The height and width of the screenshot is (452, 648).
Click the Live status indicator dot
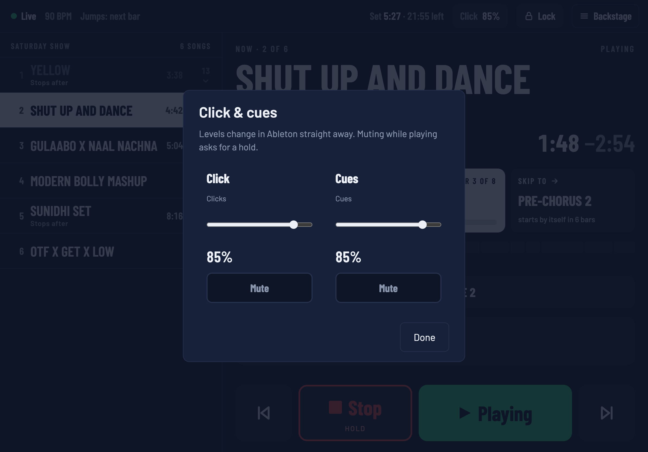click(x=14, y=16)
